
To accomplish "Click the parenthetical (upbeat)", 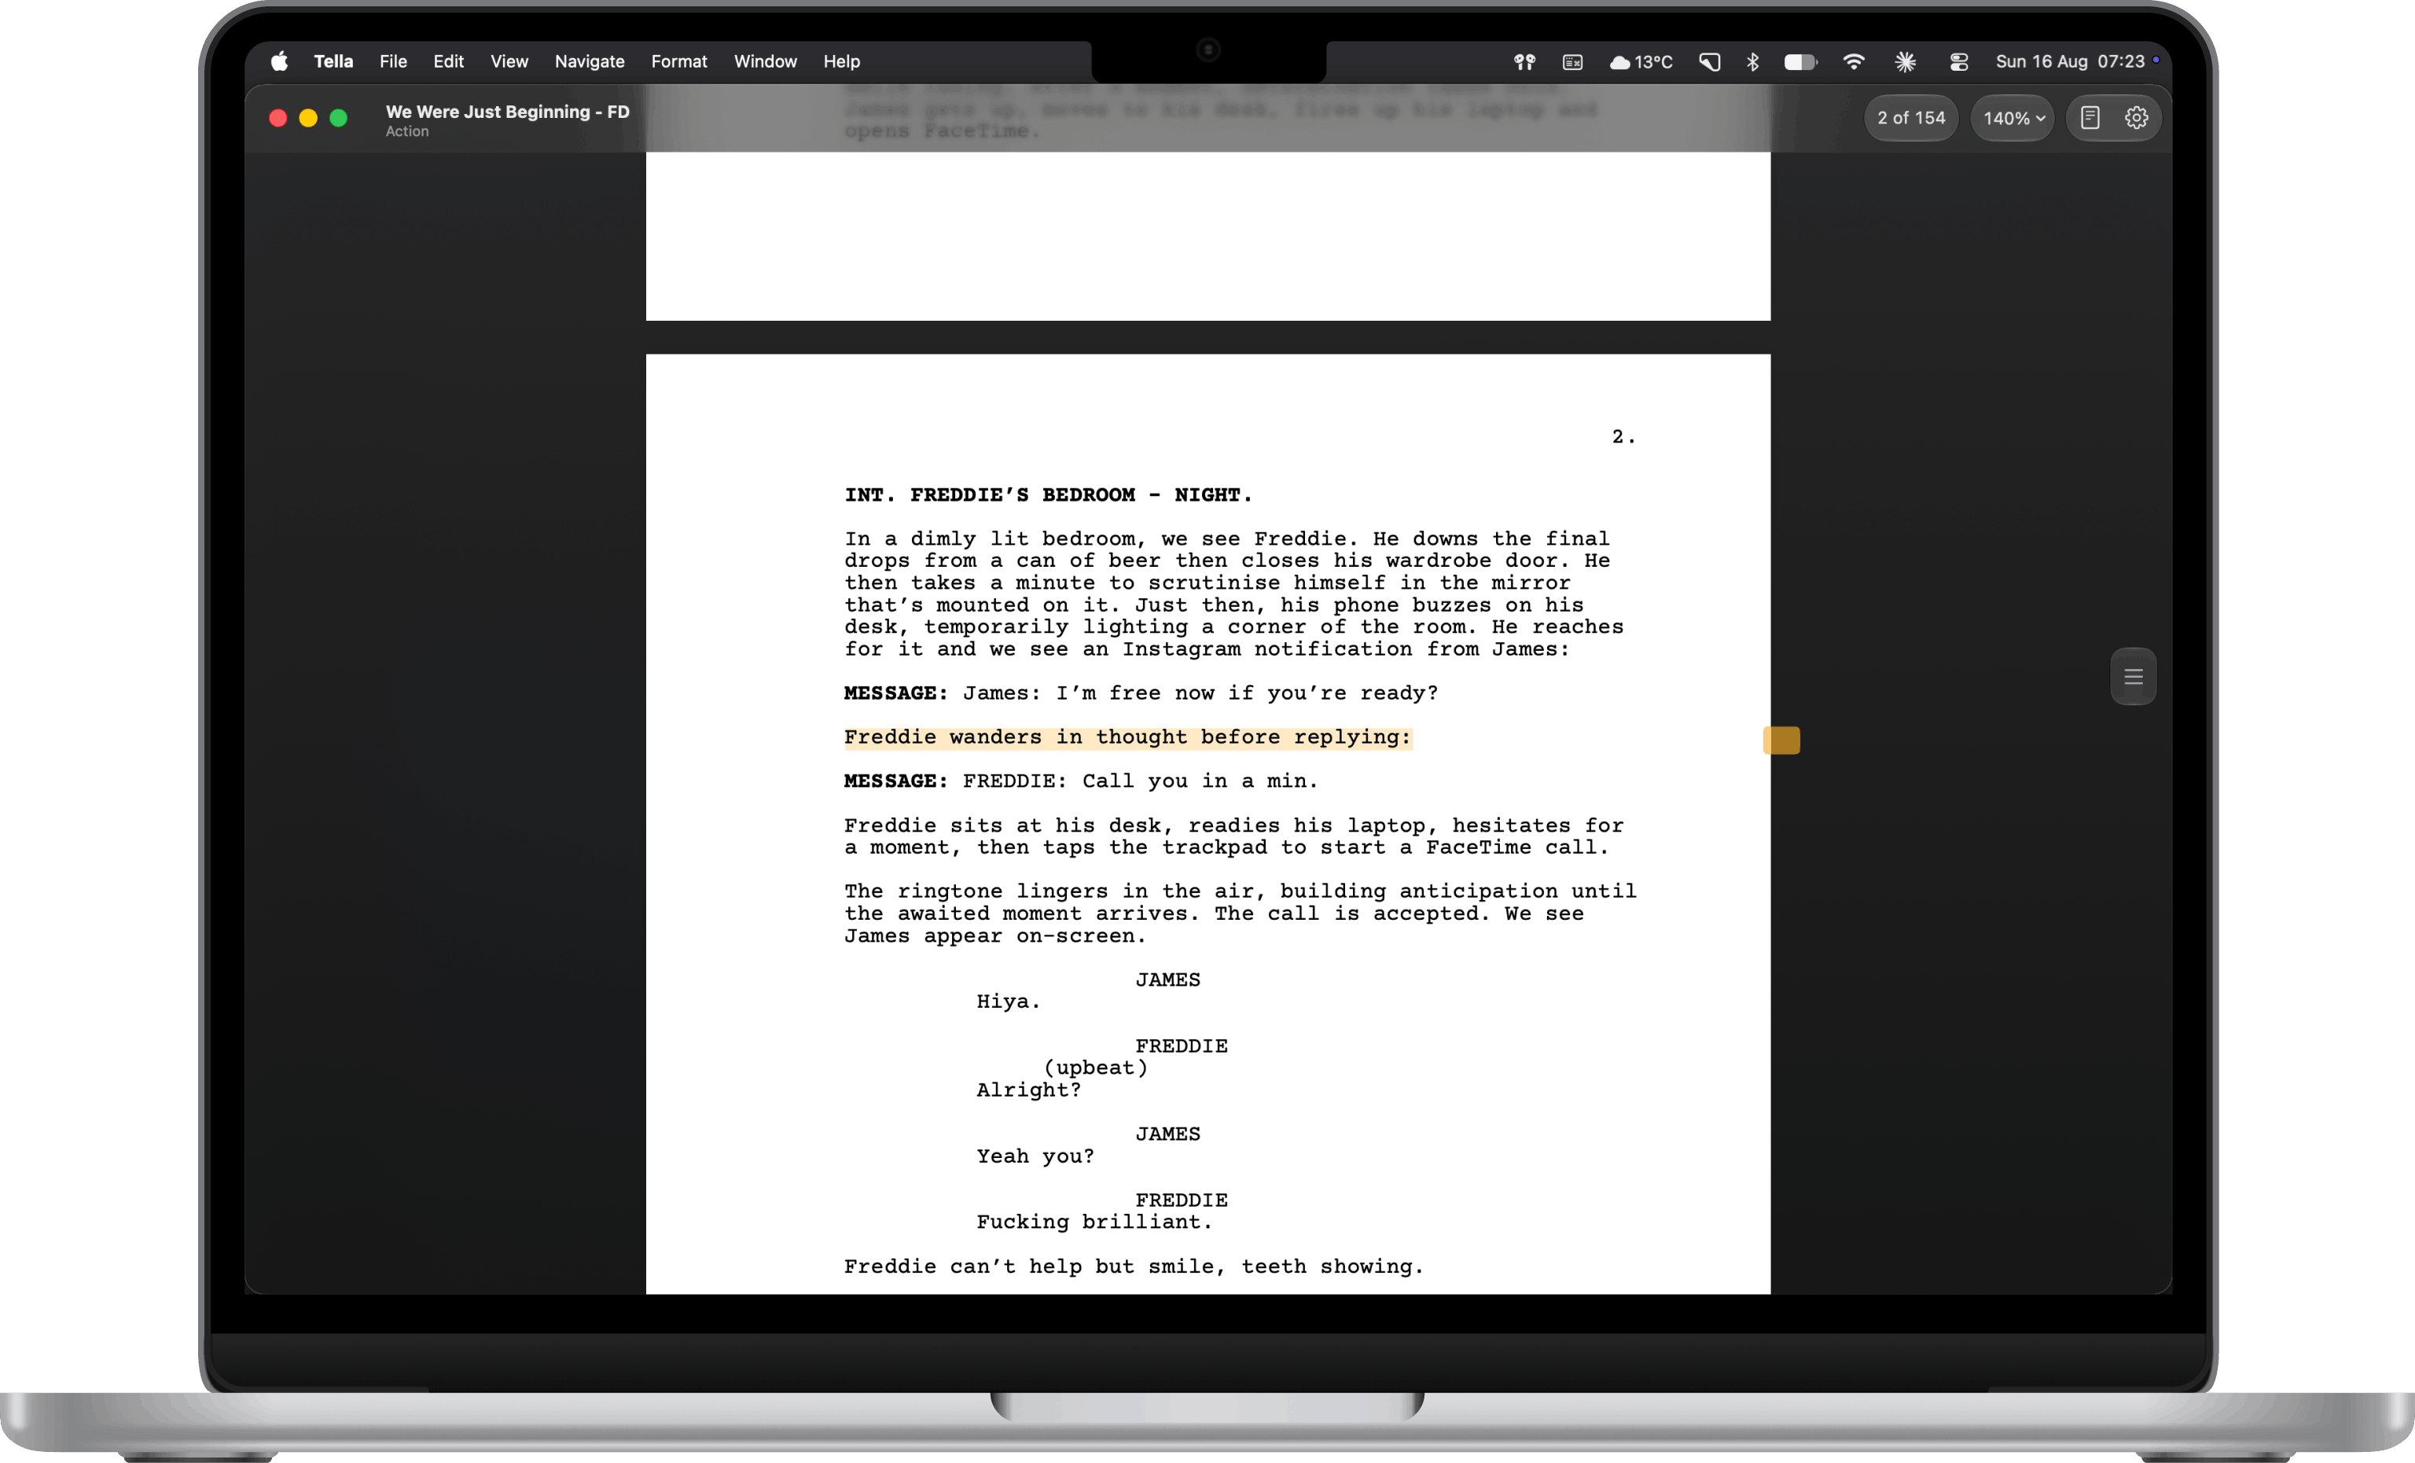I will click(x=1095, y=1067).
